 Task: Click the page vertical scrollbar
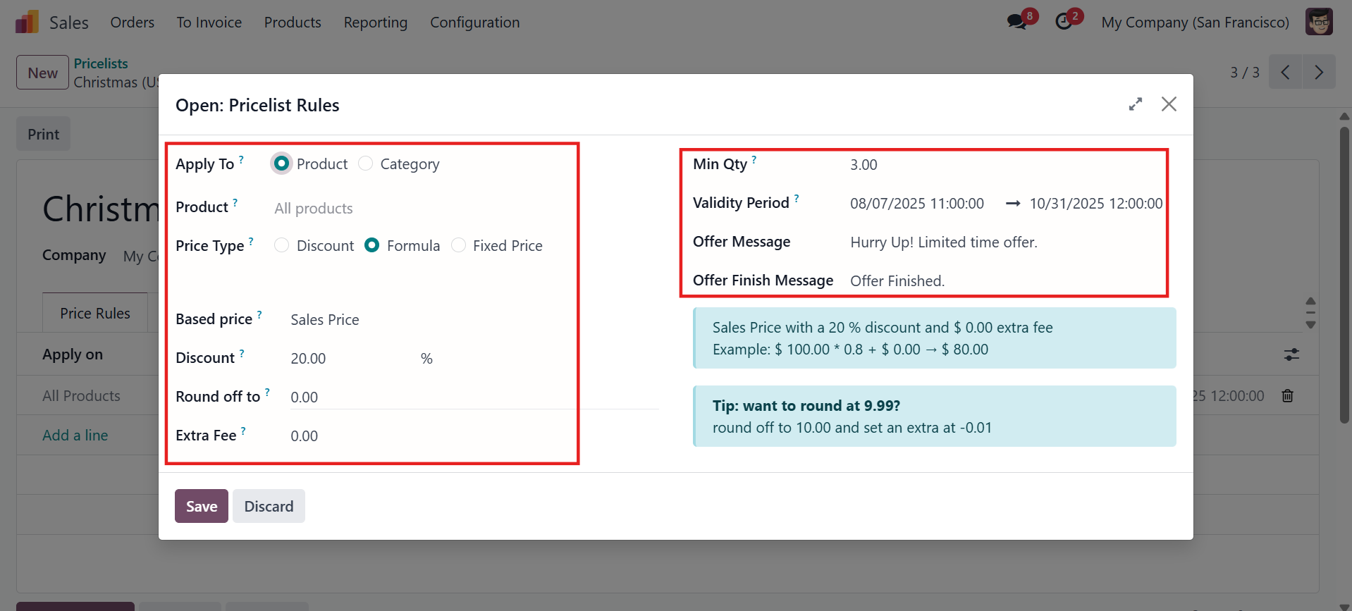click(1344, 275)
